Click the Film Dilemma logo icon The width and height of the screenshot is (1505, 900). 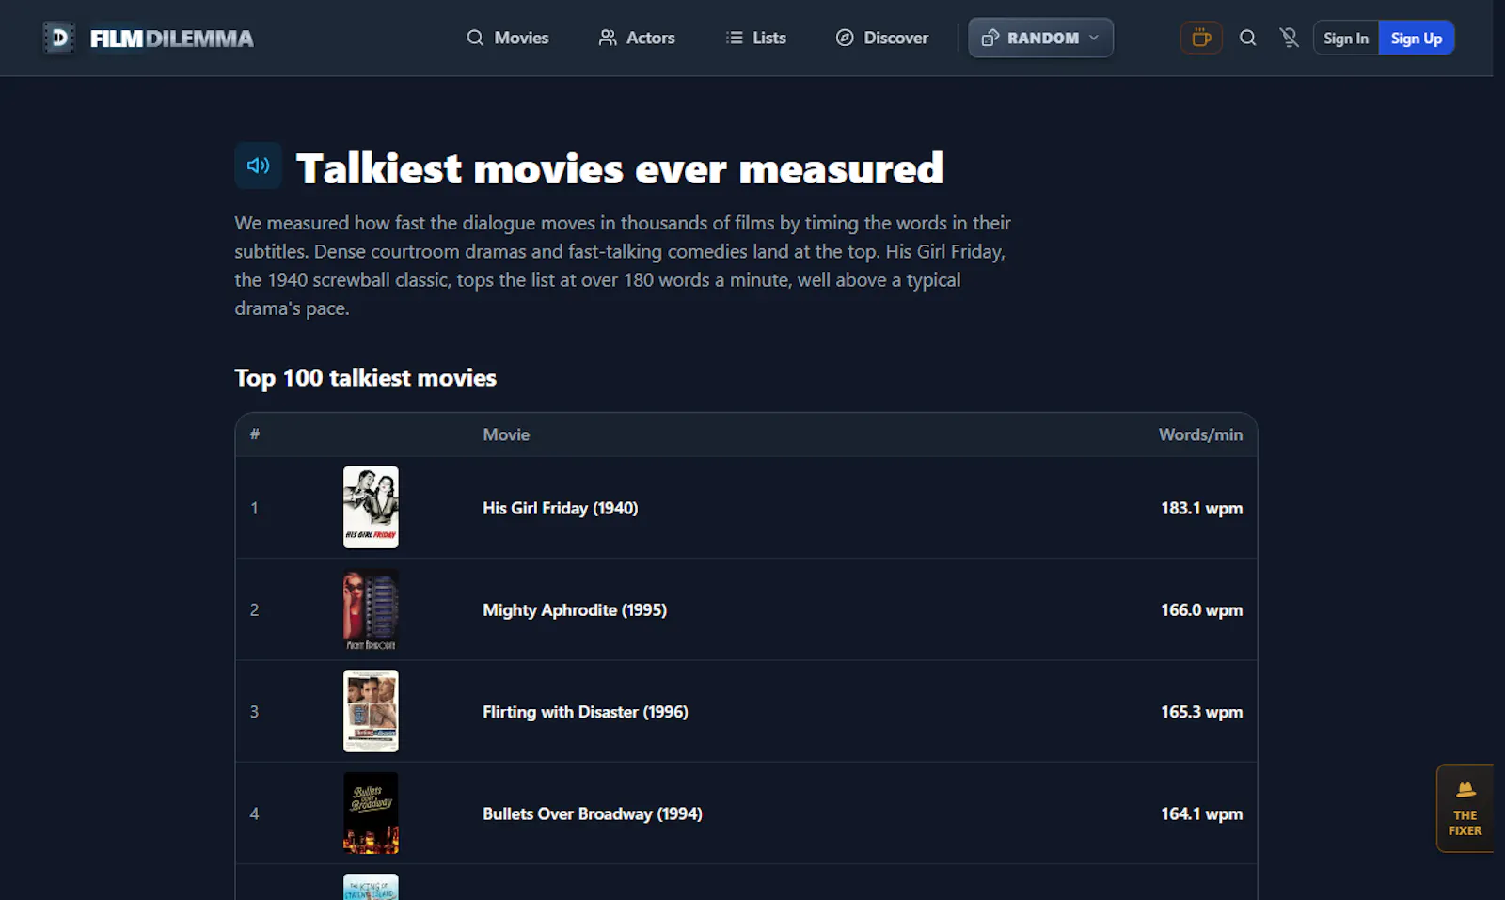pyautogui.click(x=59, y=38)
